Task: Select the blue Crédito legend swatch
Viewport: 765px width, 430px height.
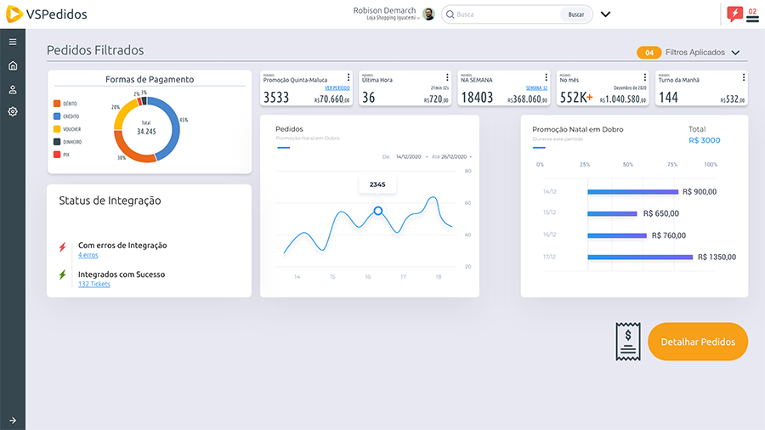Action: coord(56,116)
